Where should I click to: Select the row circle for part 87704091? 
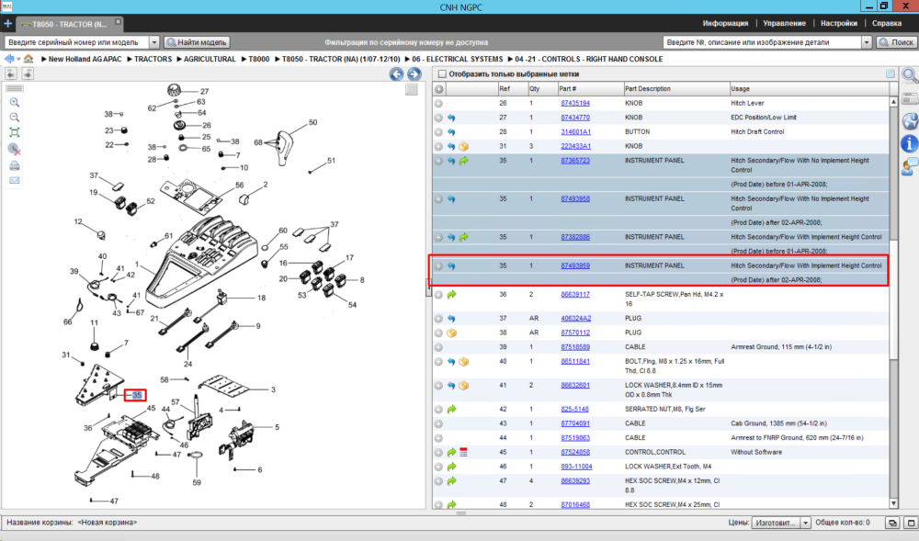pyautogui.click(x=438, y=423)
